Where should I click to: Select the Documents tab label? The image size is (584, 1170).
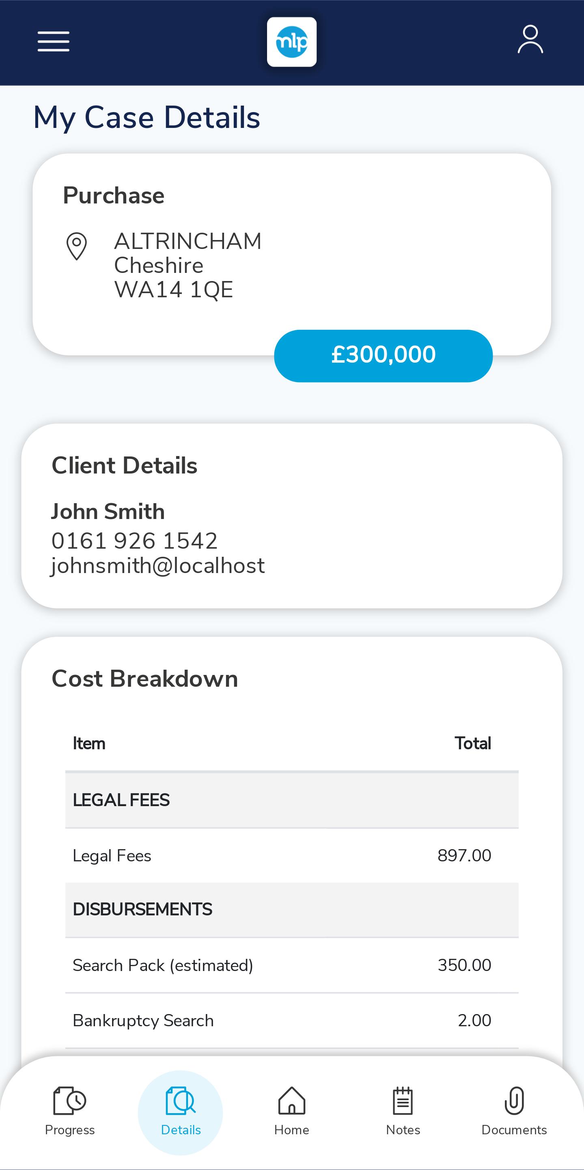[x=514, y=1130]
